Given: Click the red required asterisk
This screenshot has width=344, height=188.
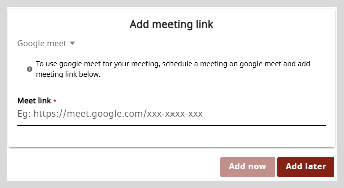Looking at the screenshot, I should [x=55, y=101].
